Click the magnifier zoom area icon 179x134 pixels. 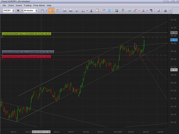(83, 11)
